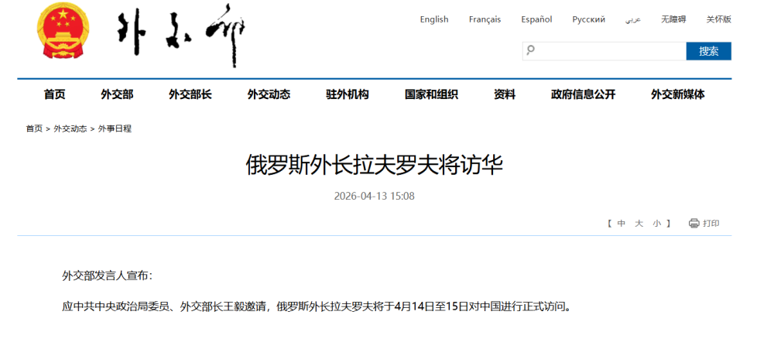Open the 外交部长 navigation menu

point(190,94)
